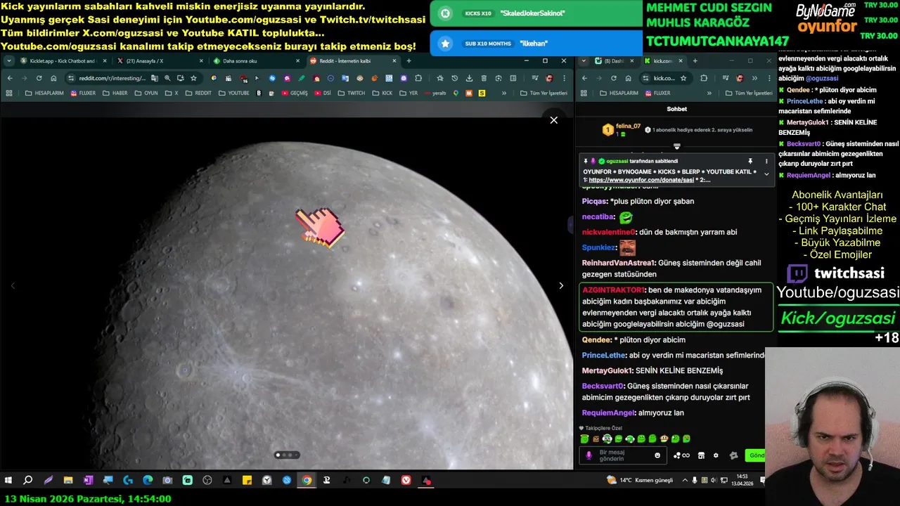Go to previous image in Reddit gallery
The height and width of the screenshot is (506, 900).
click(13, 285)
